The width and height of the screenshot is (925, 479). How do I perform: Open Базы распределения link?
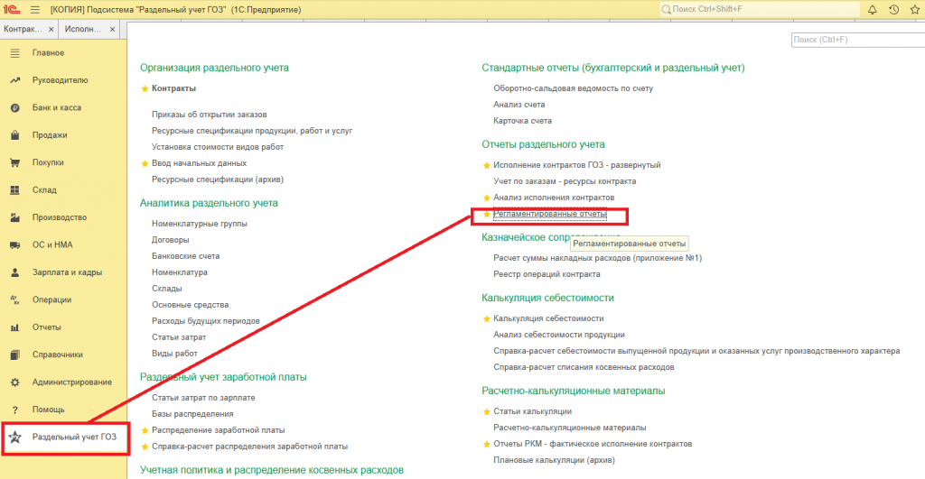[x=192, y=414]
